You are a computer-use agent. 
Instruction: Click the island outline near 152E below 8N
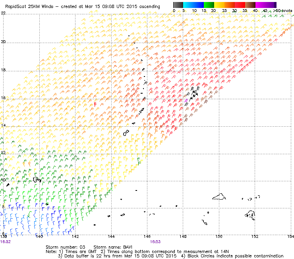250,215
